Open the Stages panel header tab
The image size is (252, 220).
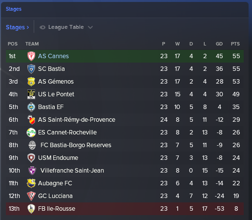point(14,9)
